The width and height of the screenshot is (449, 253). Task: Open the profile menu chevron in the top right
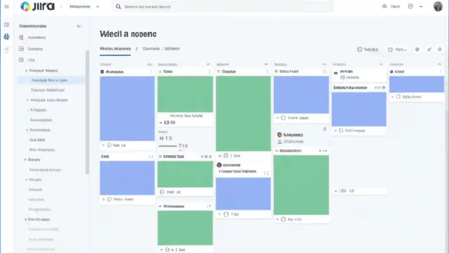421,6
